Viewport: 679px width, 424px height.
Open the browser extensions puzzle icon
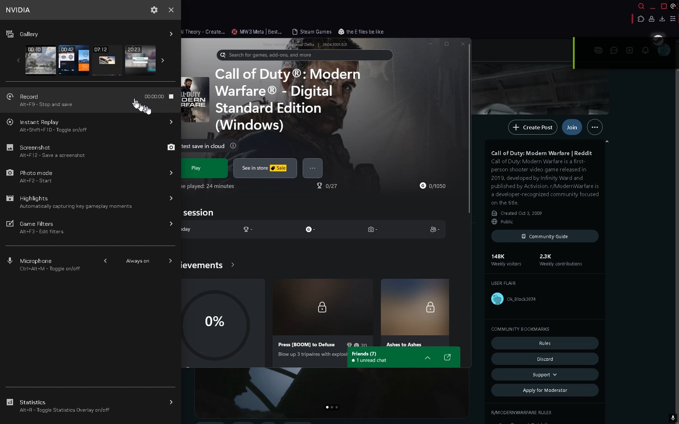(x=641, y=19)
